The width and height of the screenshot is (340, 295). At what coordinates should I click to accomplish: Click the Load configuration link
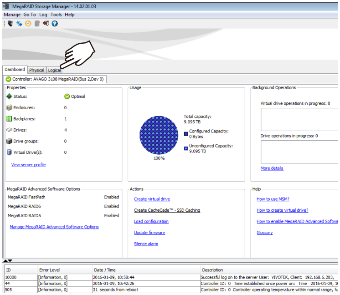click(x=151, y=221)
